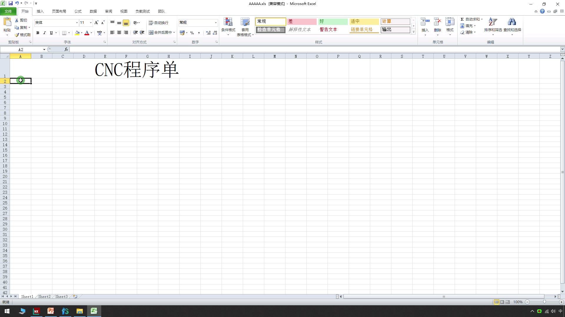Screen dimensions: 565x317
Task: Center text horizontally
Action: click(x=119, y=33)
